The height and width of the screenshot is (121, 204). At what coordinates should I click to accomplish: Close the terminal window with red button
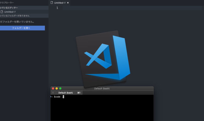(53, 89)
